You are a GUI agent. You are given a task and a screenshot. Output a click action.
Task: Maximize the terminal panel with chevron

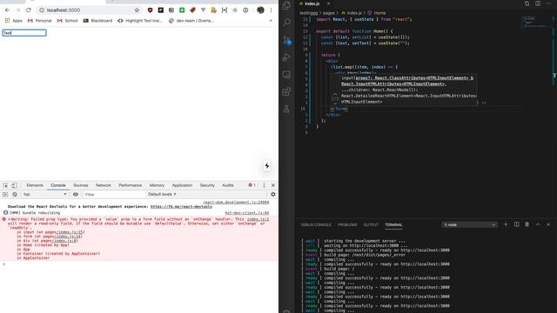(x=538, y=224)
